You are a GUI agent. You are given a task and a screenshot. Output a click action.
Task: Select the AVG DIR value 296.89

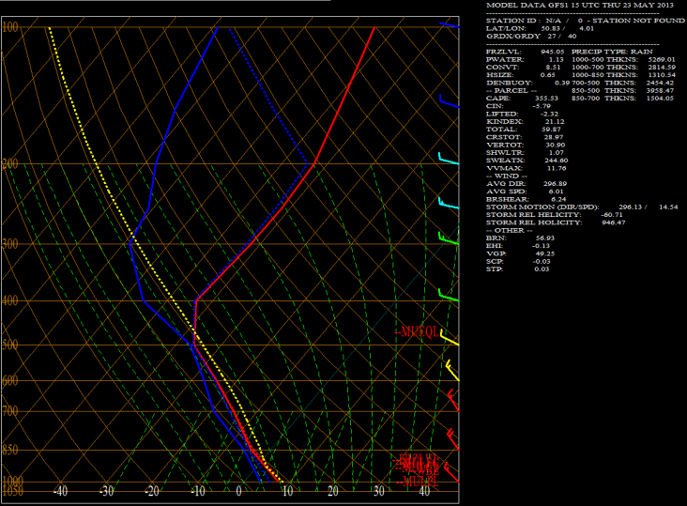click(x=556, y=184)
